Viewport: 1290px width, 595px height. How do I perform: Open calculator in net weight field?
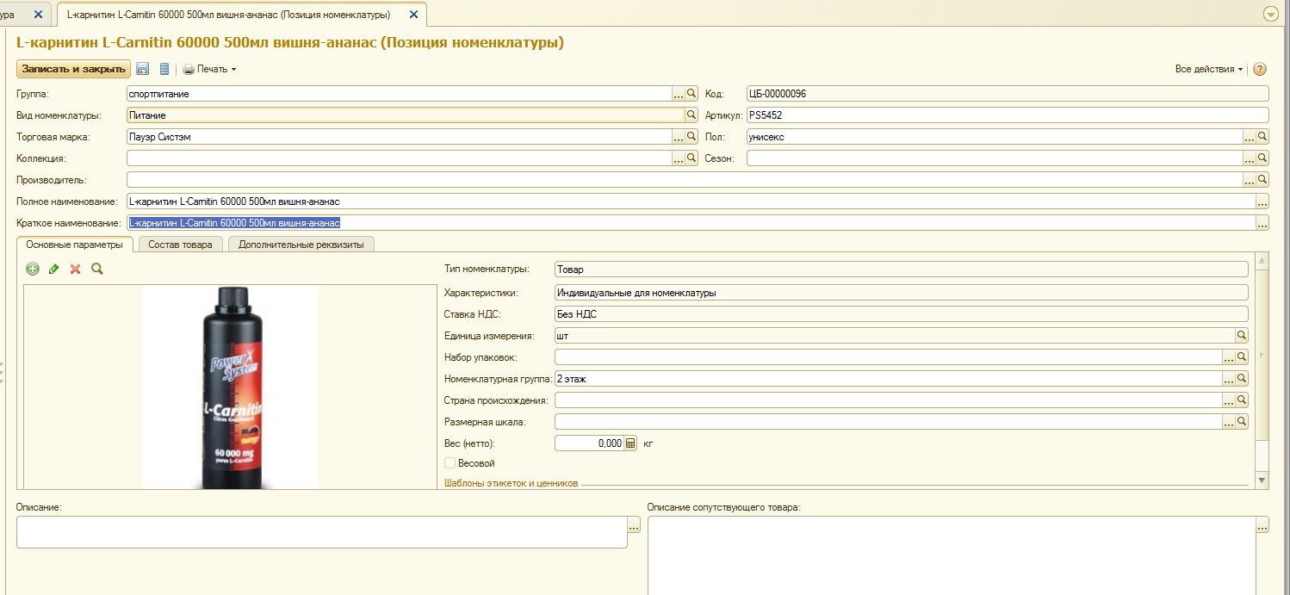click(x=629, y=443)
